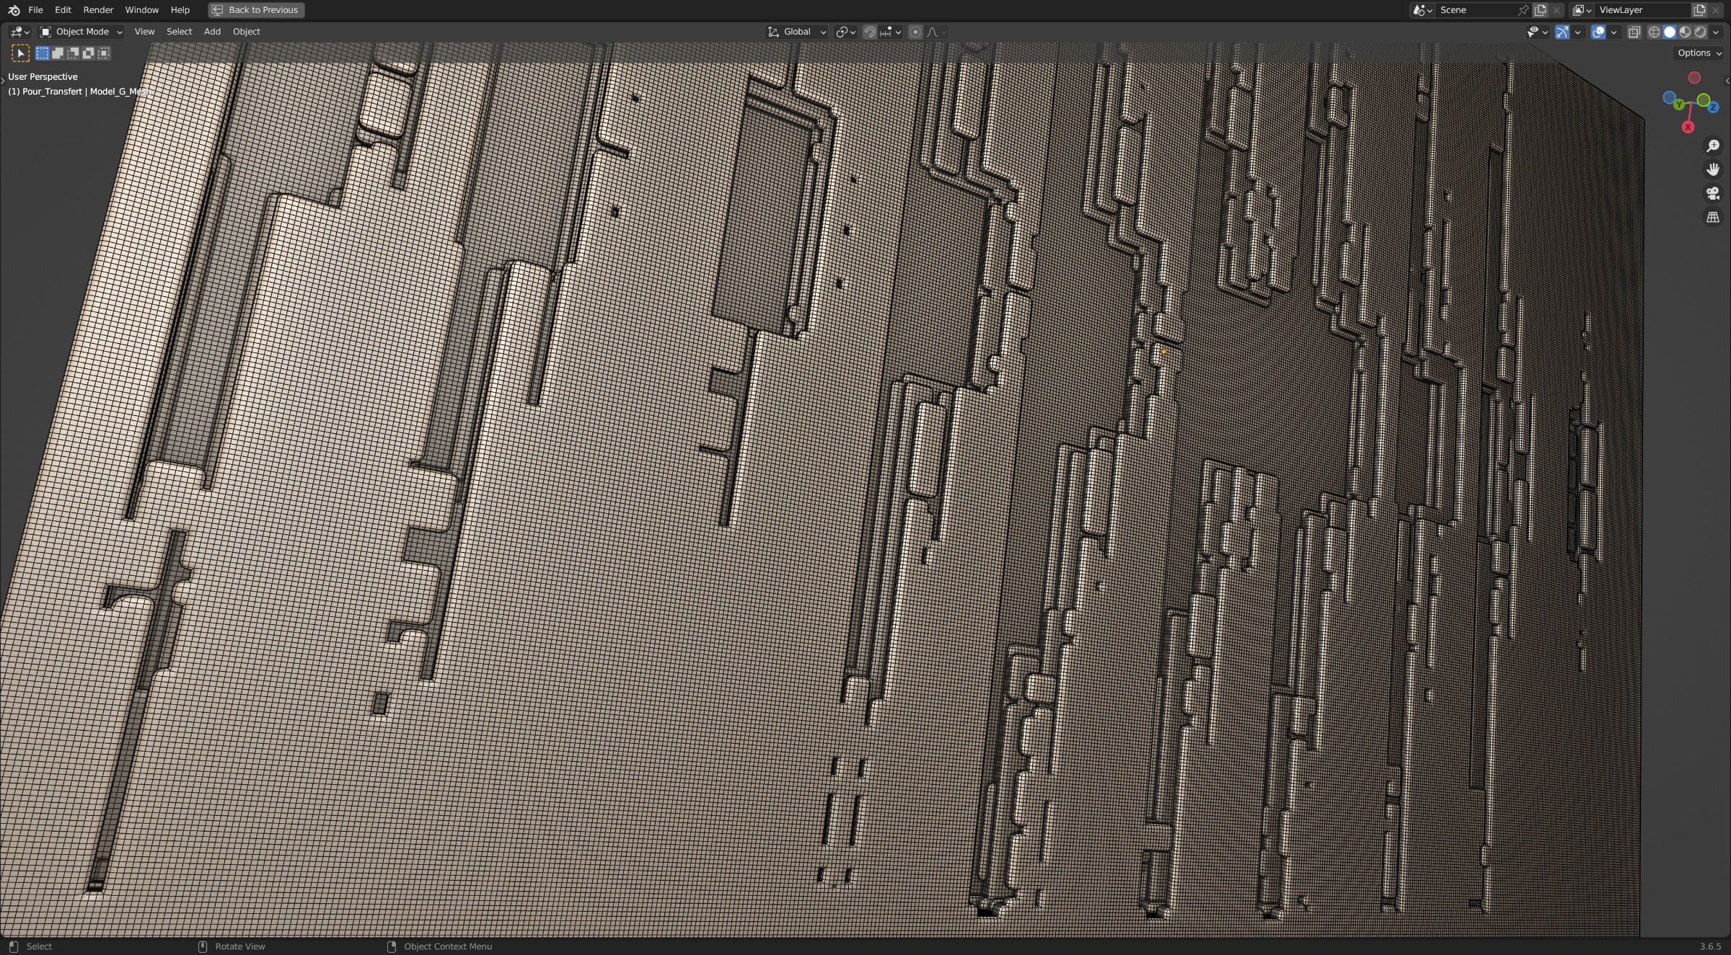Image resolution: width=1731 pixels, height=955 pixels.
Task: Open the snapping options dropdown
Action: 891,32
